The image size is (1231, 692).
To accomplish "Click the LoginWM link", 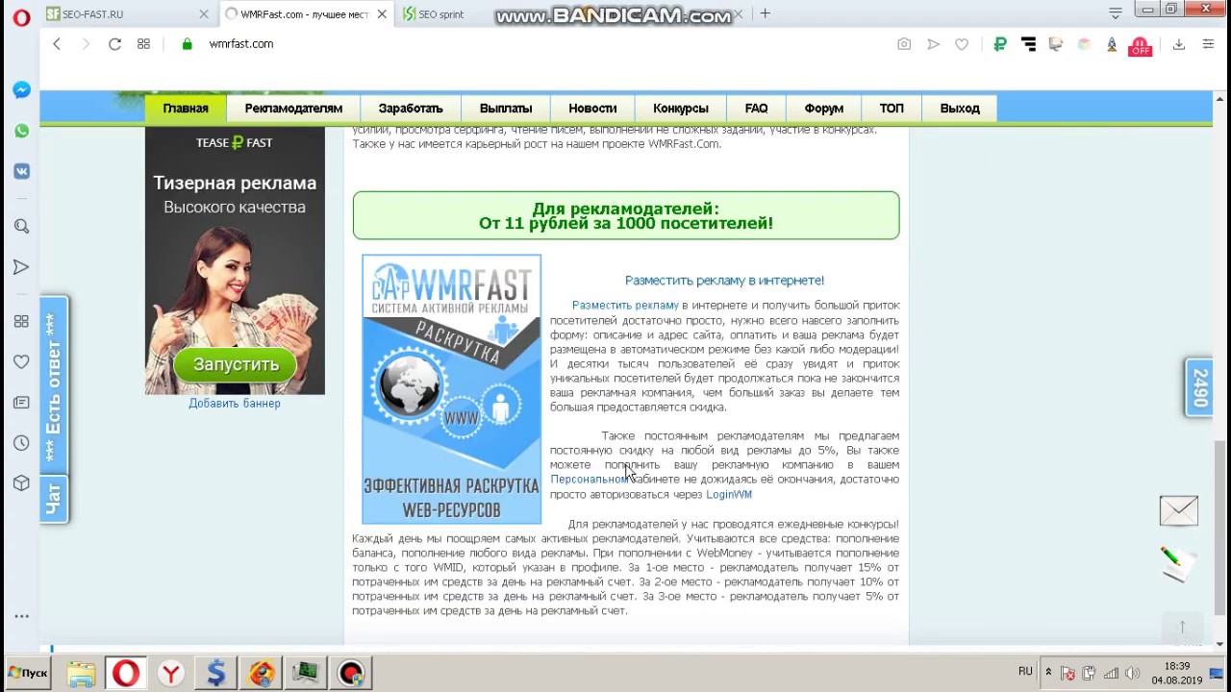I will point(729,494).
